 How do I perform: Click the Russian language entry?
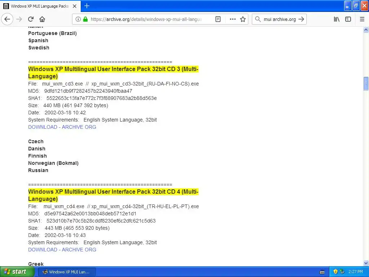click(38, 170)
